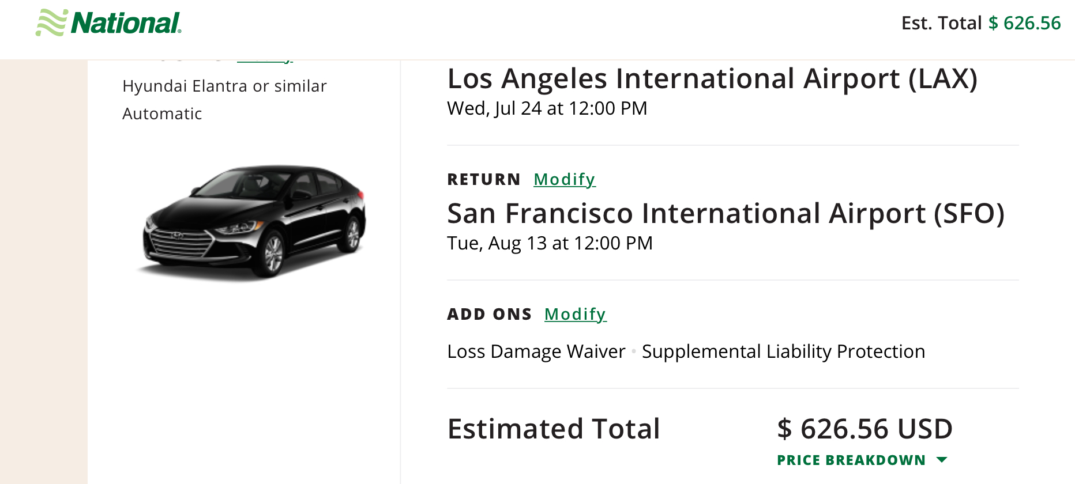Click the Hyundai Elantra or similar text
The height and width of the screenshot is (484, 1075).
(x=224, y=86)
